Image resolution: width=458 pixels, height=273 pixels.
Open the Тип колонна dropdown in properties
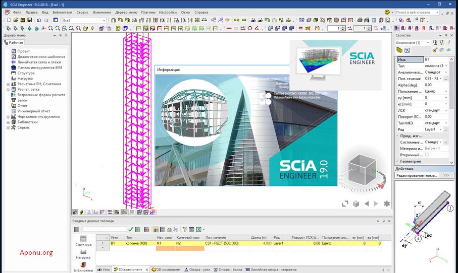tap(446, 66)
